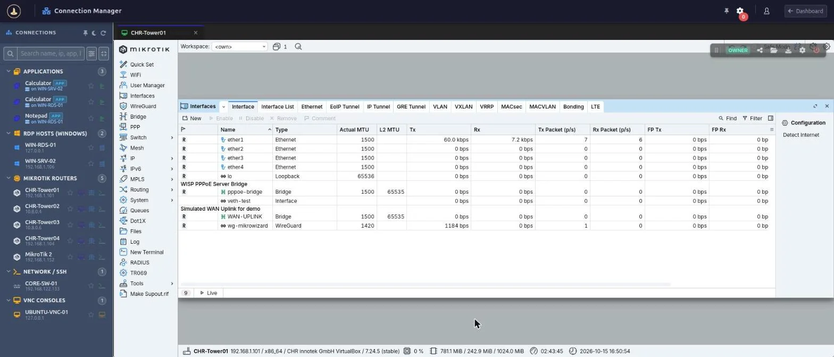
Task: Click the share icon in floating toolbar
Action: click(760, 50)
